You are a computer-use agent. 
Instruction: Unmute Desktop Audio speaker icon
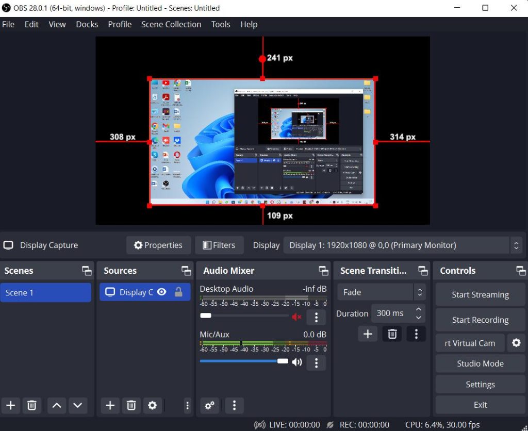click(296, 317)
